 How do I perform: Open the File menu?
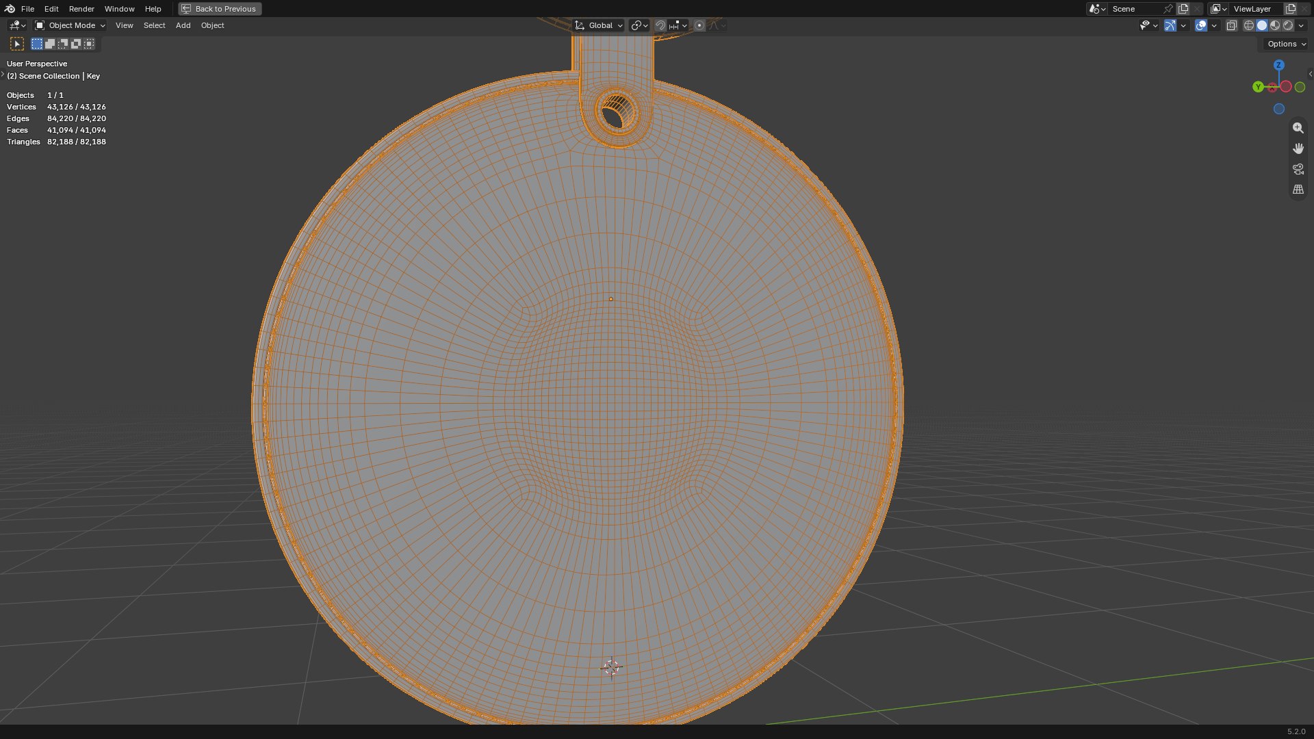(x=27, y=9)
